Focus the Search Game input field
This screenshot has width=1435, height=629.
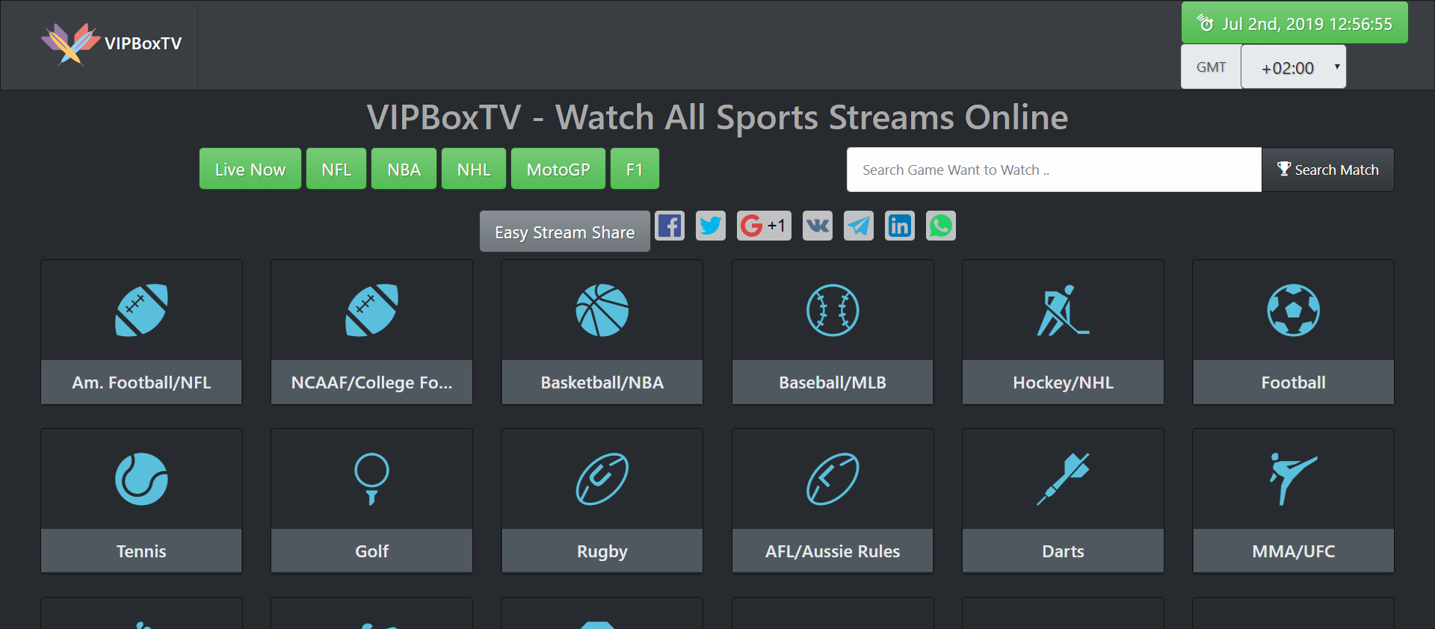(1054, 170)
